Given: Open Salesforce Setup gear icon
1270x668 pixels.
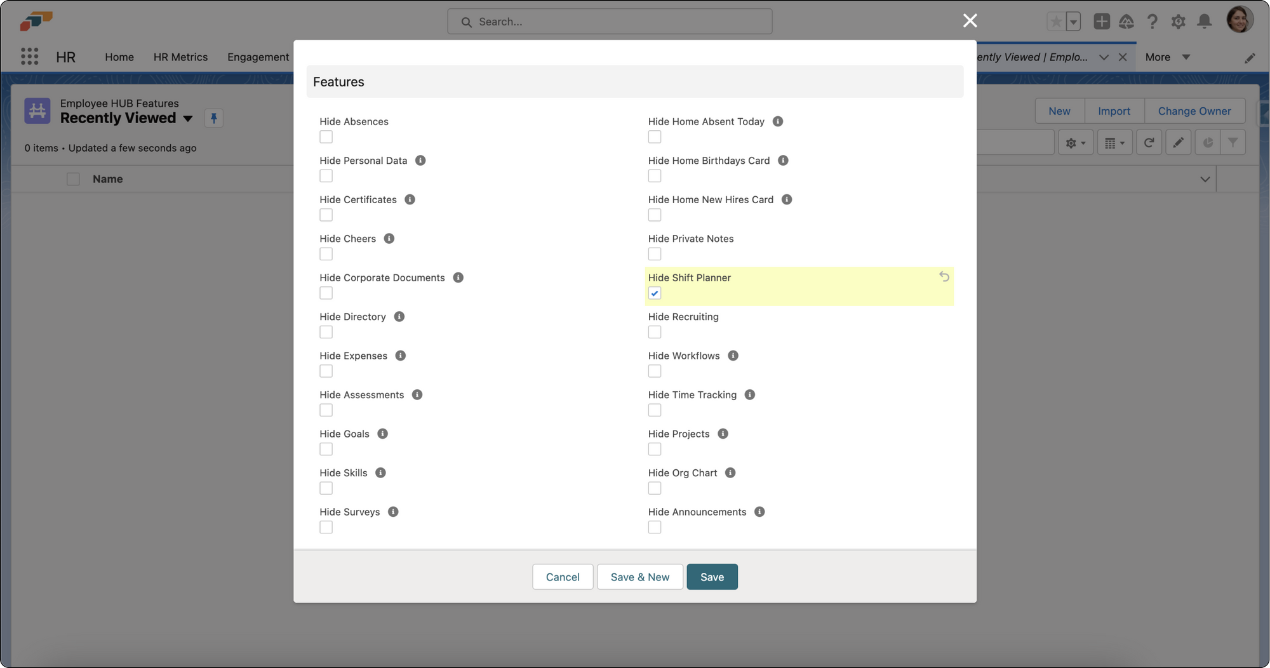Looking at the screenshot, I should (x=1179, y=21).
